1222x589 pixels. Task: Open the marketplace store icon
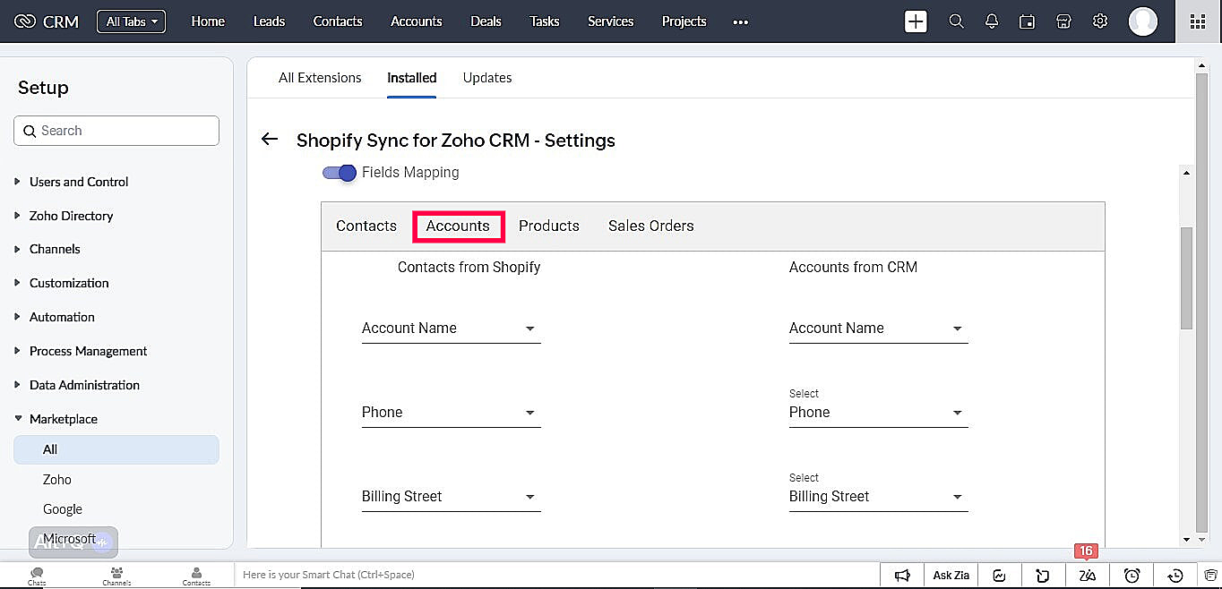tap(1063, 21)
